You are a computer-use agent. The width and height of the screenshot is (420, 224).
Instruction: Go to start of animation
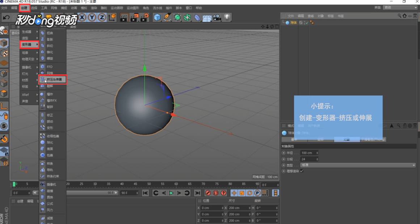(x=146, y=193)
